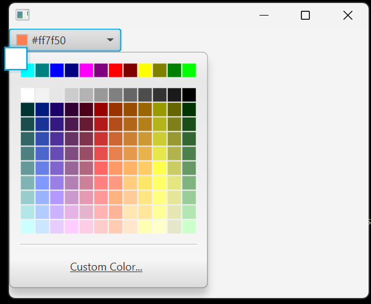Pick the purple swatch in the top row
This screenshot has width=371, height=304.
point(101,70)
